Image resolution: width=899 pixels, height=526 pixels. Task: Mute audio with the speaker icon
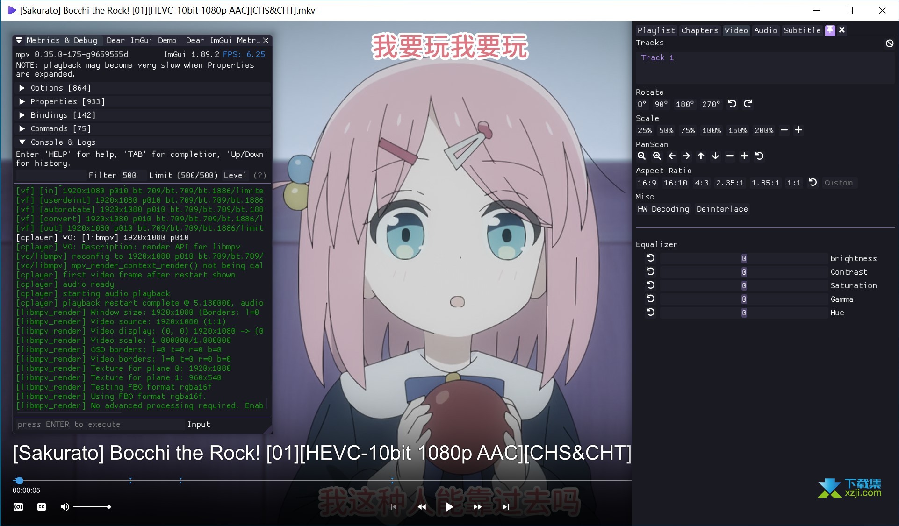click(65, 507)
